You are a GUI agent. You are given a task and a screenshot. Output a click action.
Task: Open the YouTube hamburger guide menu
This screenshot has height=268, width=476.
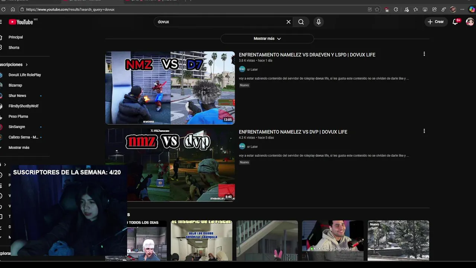click(1, 22)
